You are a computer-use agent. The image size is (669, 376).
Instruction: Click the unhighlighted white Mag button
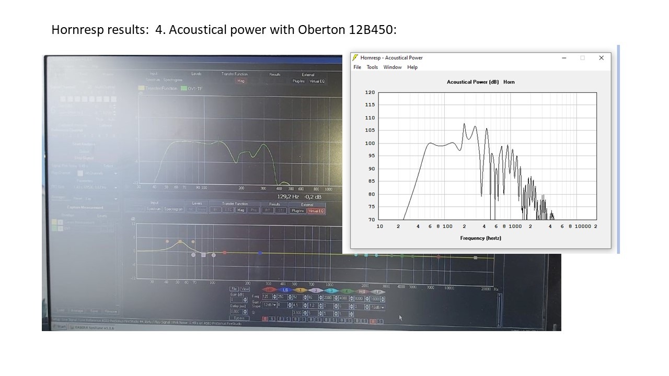241,210
